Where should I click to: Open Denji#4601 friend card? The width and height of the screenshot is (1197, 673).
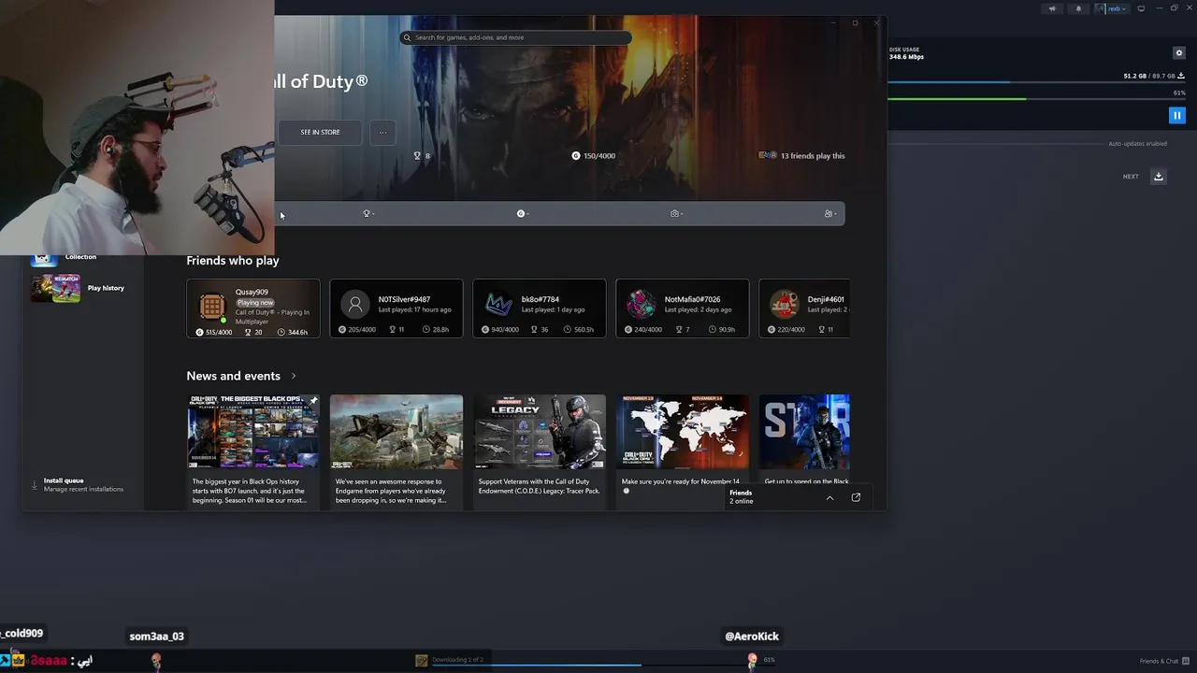pyautogui.click(x=804, y=308)
